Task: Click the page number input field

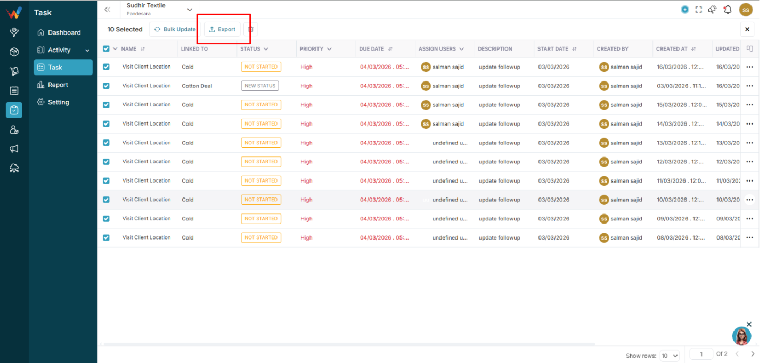Action: pos(701,354)
